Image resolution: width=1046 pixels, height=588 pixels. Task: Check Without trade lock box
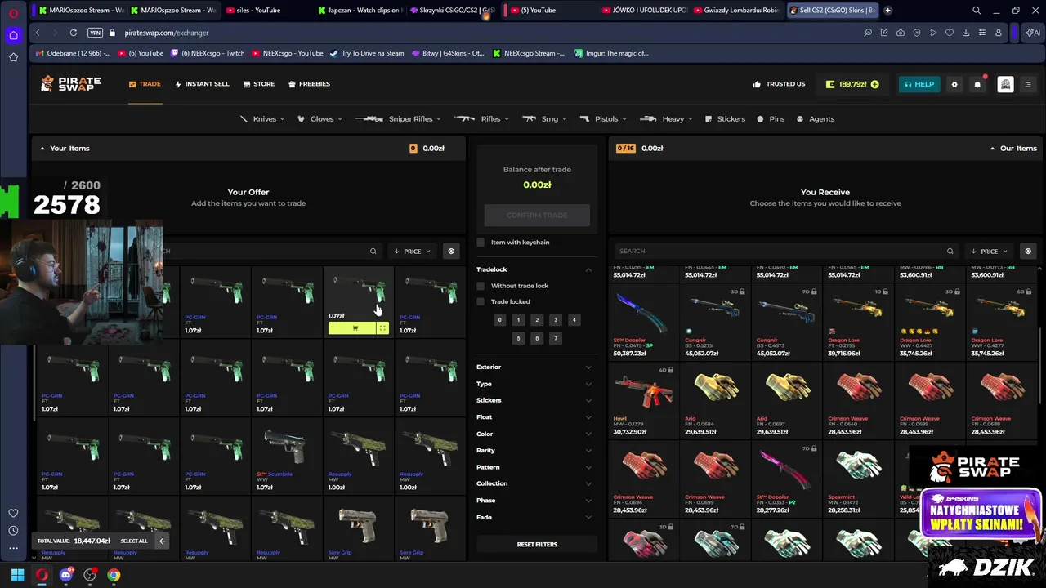[481, 286]
